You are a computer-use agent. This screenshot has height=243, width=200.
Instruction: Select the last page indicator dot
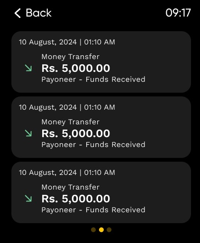109,230
